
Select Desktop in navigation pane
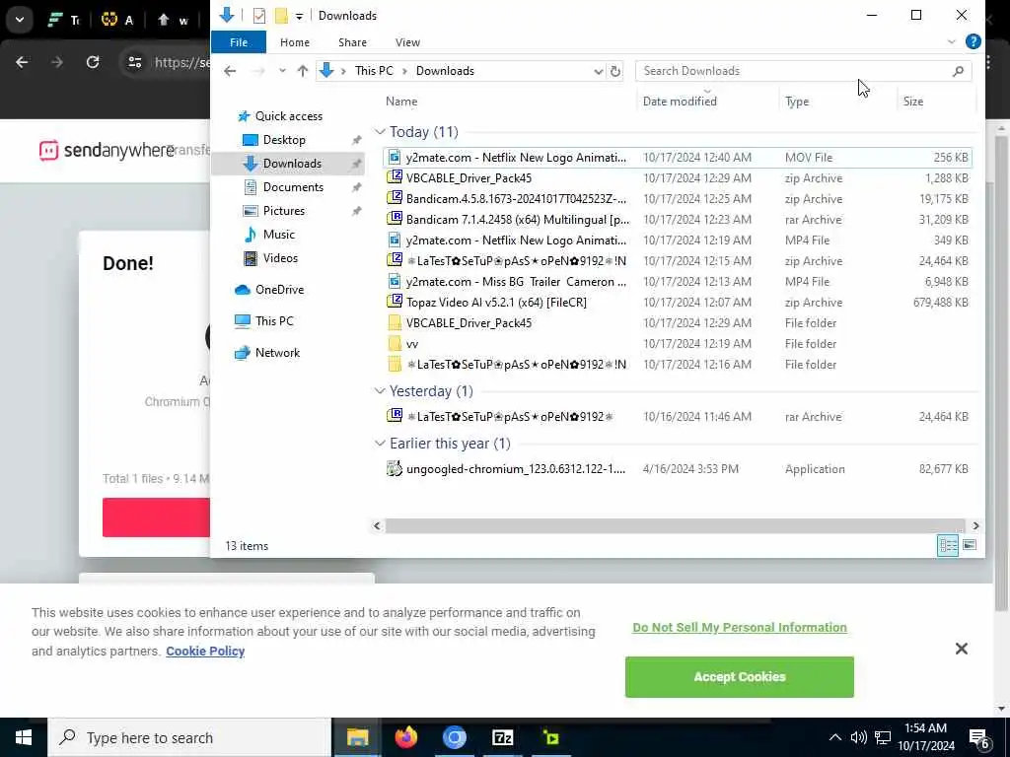[284, 140]
